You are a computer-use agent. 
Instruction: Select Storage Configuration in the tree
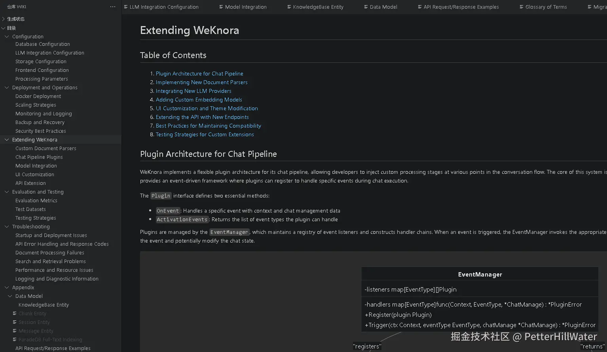[41, 62]
